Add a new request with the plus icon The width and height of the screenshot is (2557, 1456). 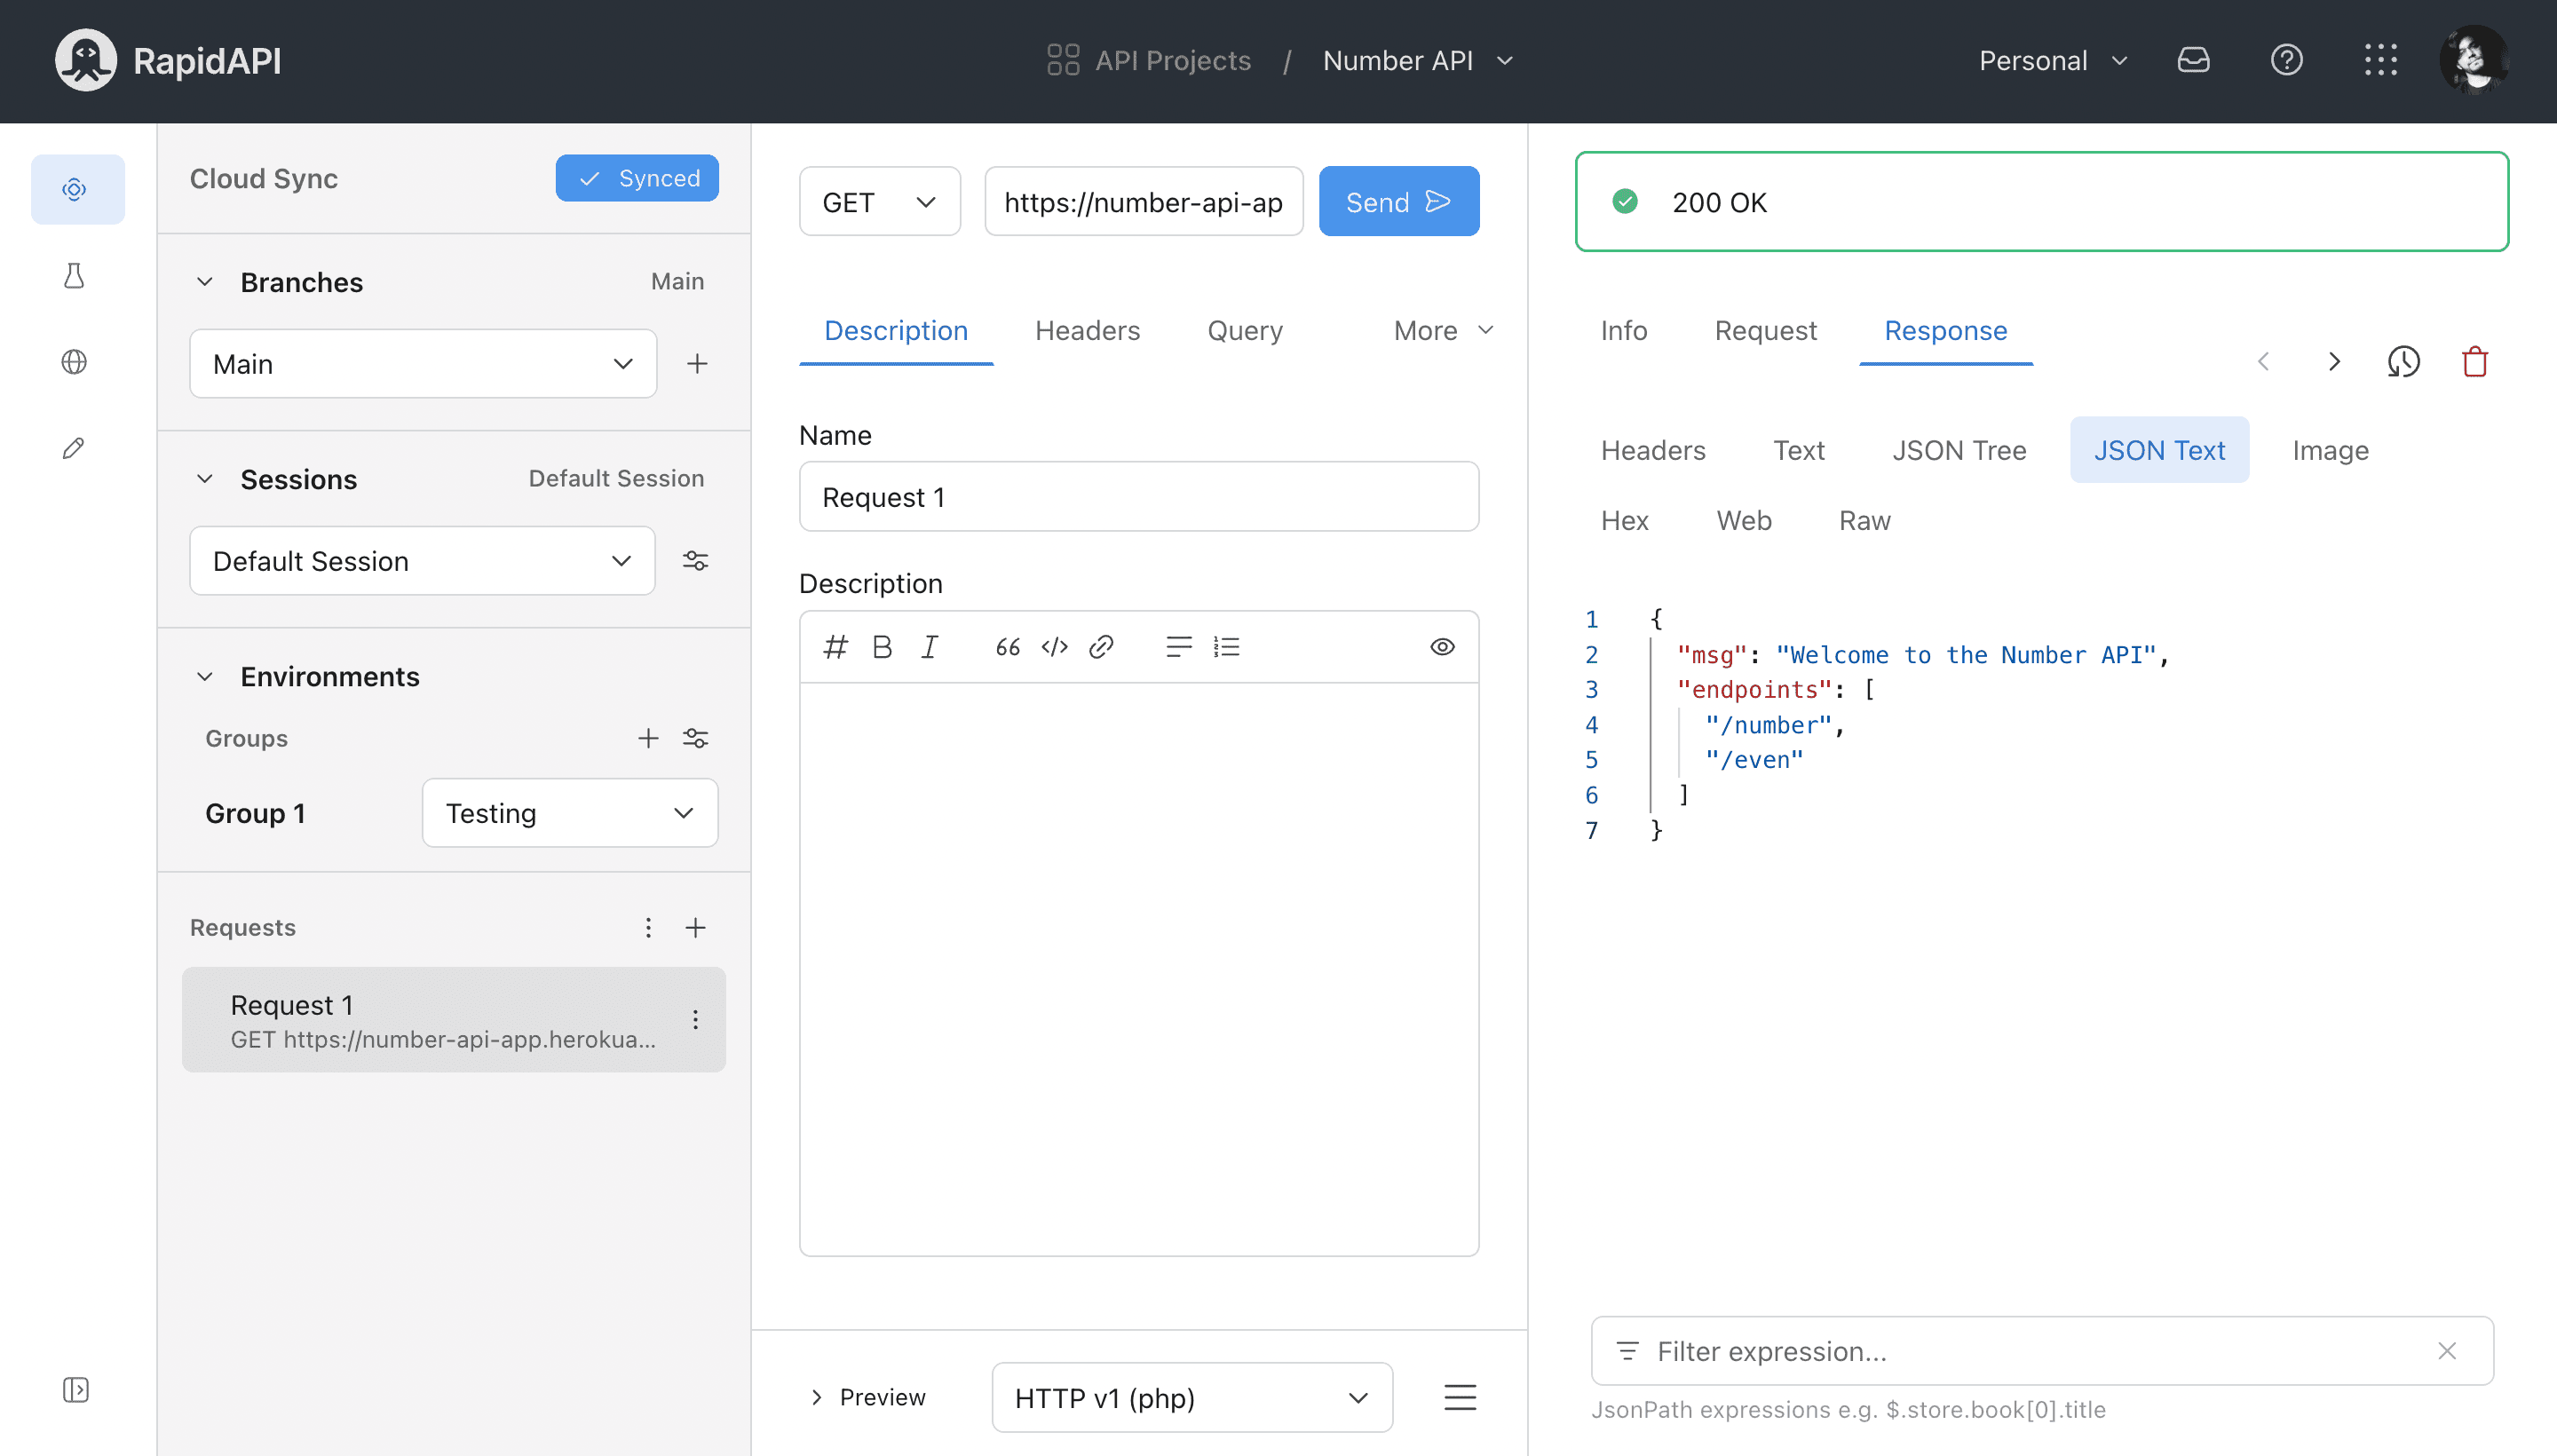pos(696,928)
